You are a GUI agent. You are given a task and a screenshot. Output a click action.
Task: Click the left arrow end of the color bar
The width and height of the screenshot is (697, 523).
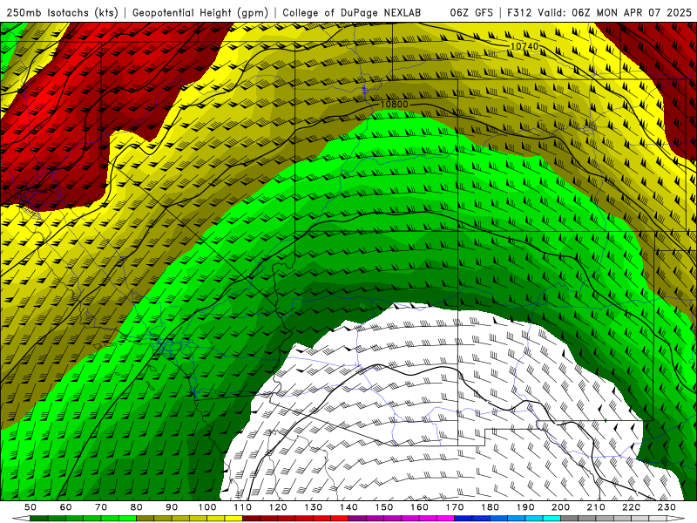21,519
